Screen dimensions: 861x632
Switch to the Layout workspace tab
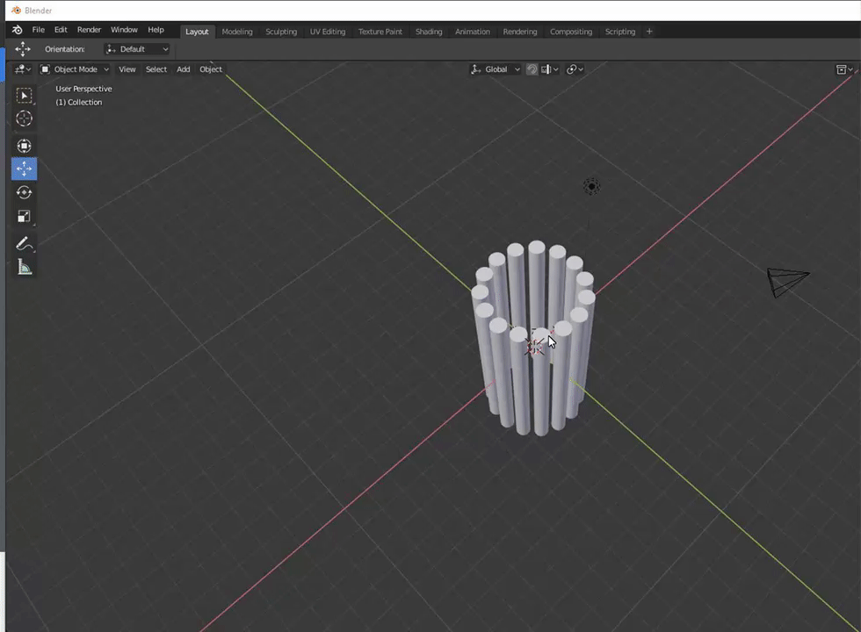pyautogui.click(x=197, y=32)
